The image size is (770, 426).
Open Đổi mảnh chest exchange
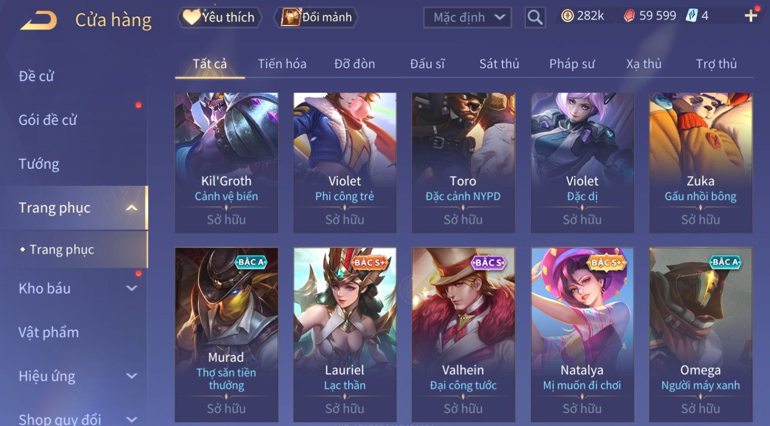(x=316, y=17)
